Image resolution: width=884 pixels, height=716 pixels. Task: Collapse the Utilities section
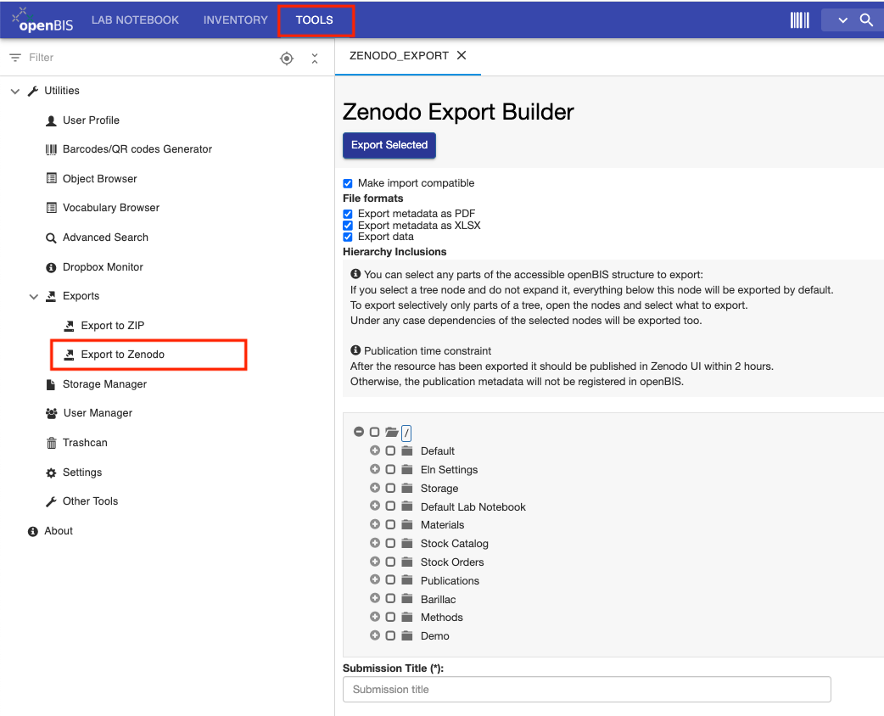pyautogui.click(x=15, y=91)
